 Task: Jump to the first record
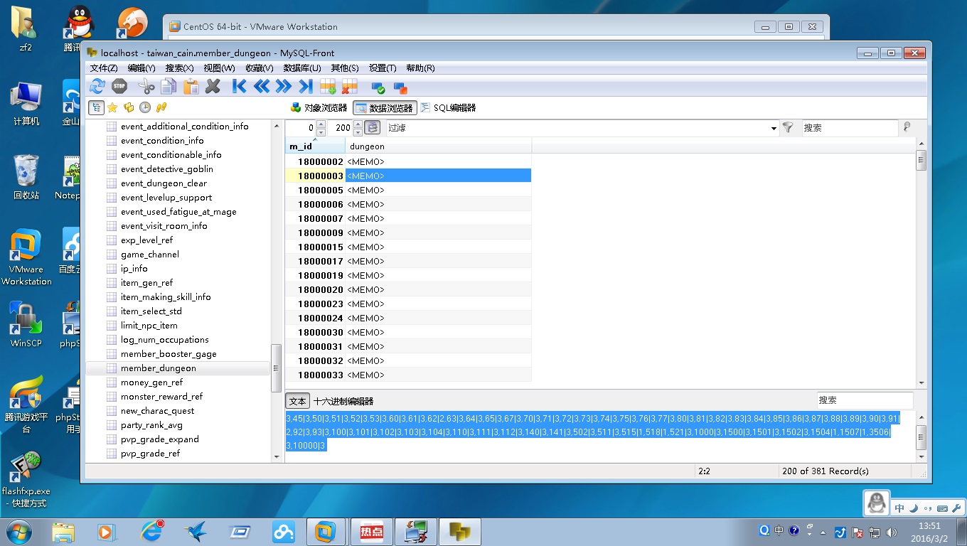point(240,87)
